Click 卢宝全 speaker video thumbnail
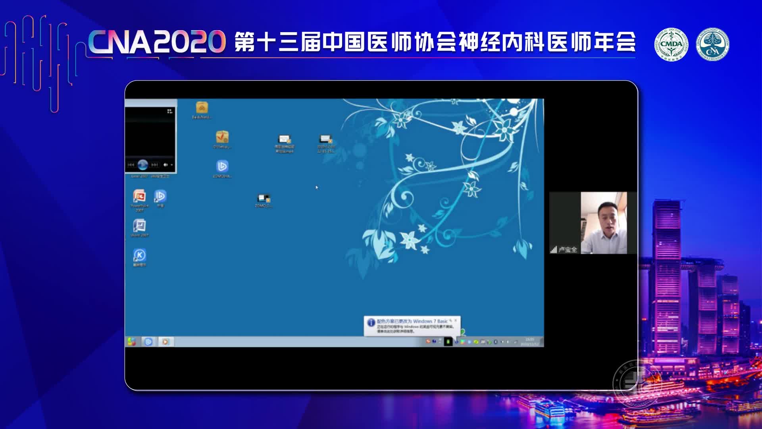The image size is (762, 429). (593, 223)
